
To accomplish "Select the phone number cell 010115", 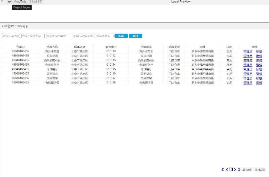I will [x=111, y=69].
